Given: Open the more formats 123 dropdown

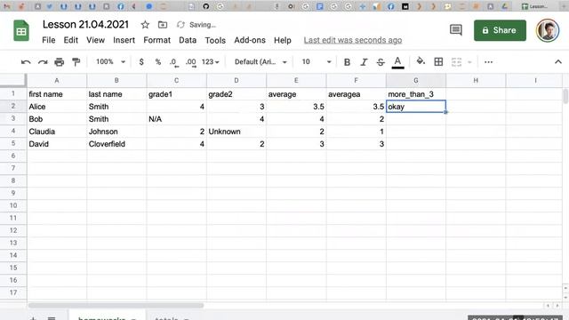Looking at the screenshot, I should [x=211, y=62].
